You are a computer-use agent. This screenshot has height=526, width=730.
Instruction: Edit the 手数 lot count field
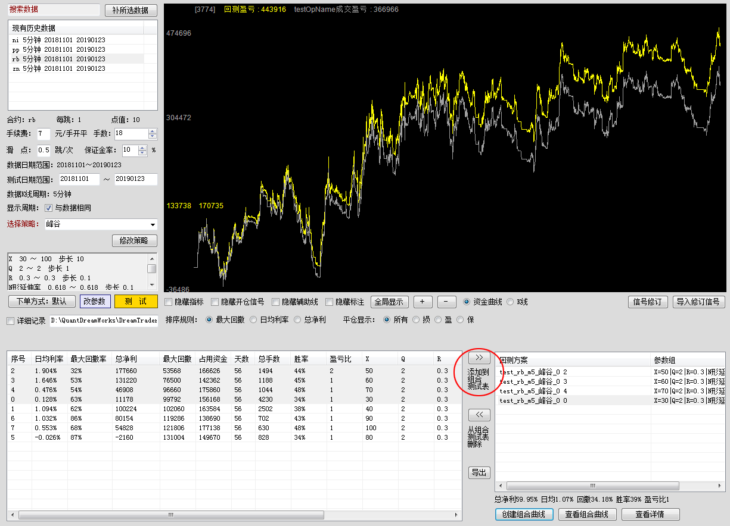(131, 134)
